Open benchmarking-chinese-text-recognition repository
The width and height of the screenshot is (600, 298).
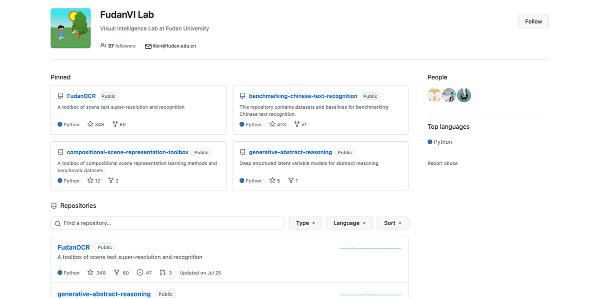(x=303, y=96)
